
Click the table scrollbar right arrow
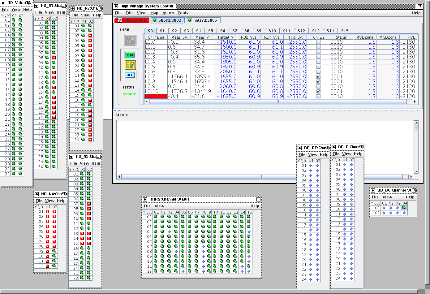(x=415, y=102)
